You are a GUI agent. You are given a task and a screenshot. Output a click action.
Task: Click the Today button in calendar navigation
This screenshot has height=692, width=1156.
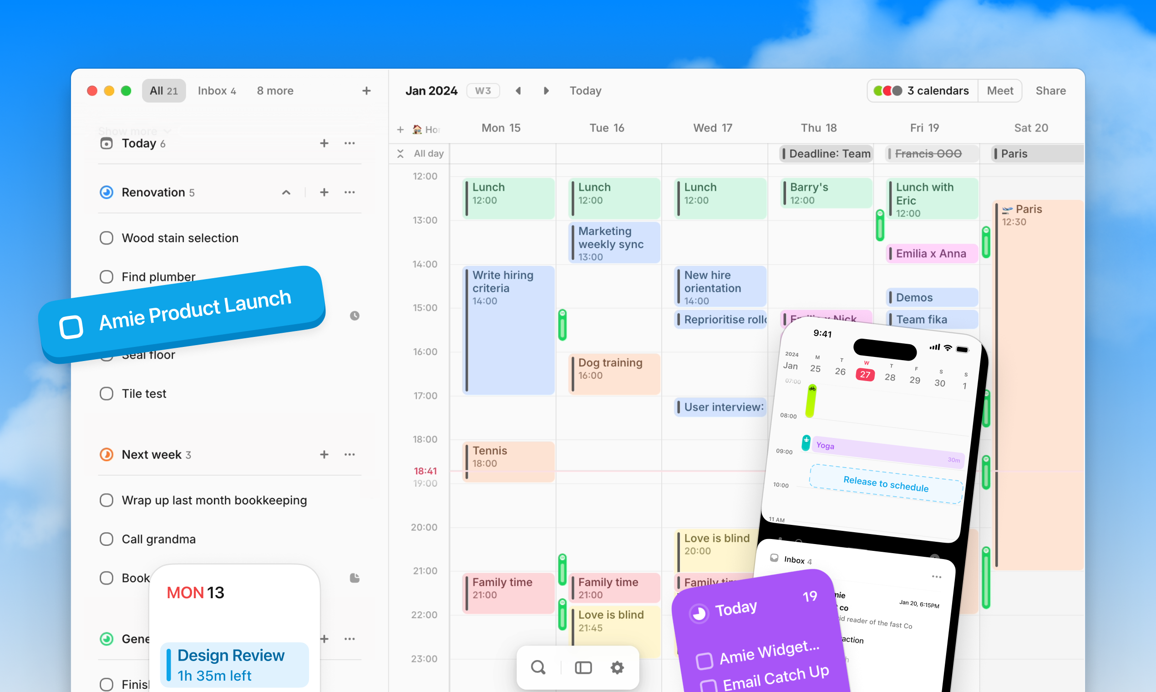click(x=585, y=91)
